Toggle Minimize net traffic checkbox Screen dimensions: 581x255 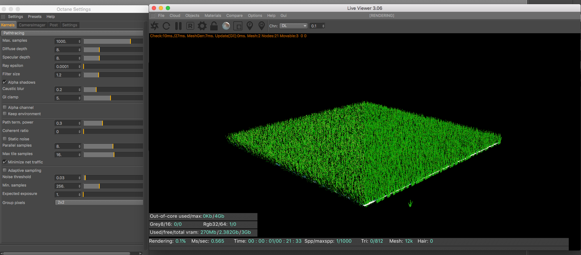click(x=5, y=162)
